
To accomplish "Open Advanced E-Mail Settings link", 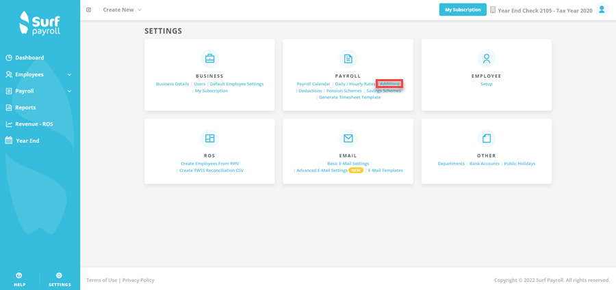I will point(322,171).
